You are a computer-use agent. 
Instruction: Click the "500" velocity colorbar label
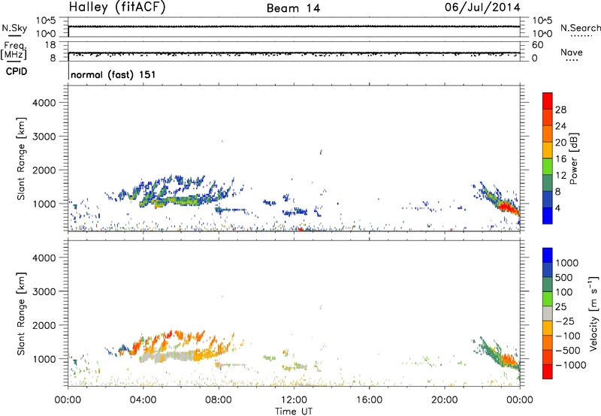564,277
